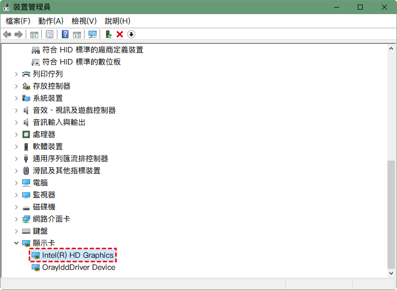The height and width of the screenshot is (290, 397).
Task: Expand the 網路介面卡 node
Action: click(17, 219)
